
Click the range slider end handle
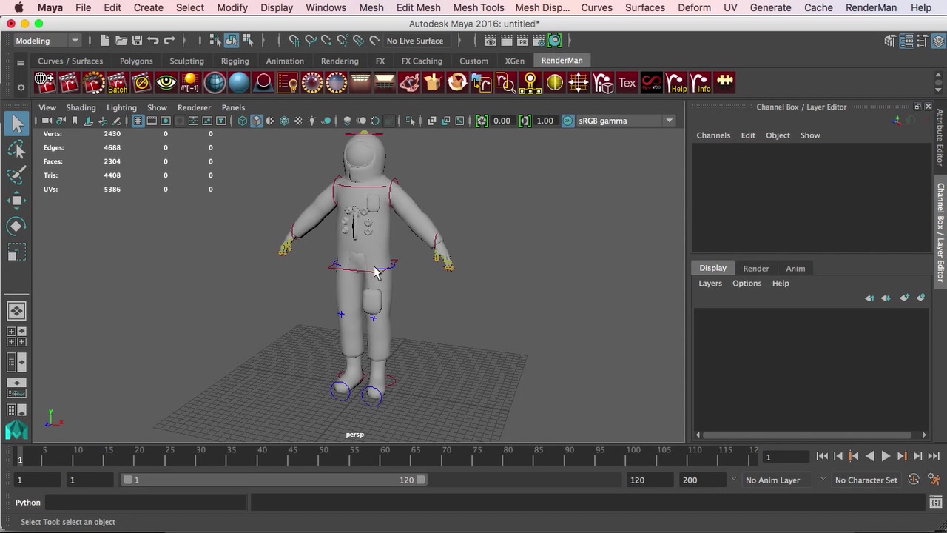click(x=420, y=480)
